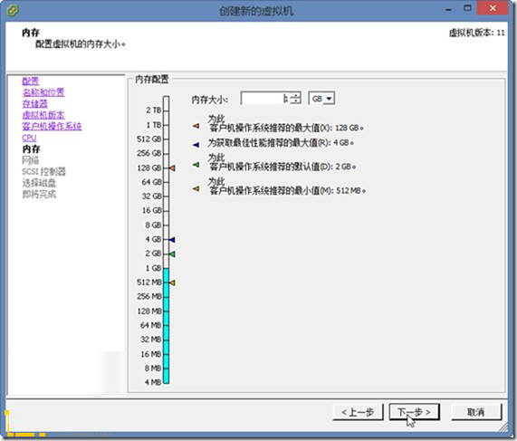The height and width of the screenshot is (441, 517).
Task: Go to the 配置 wizard step
Action: point(31,81)
